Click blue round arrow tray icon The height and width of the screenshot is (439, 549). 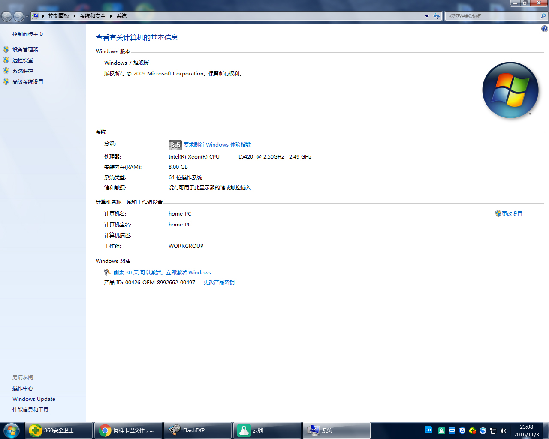483,431
